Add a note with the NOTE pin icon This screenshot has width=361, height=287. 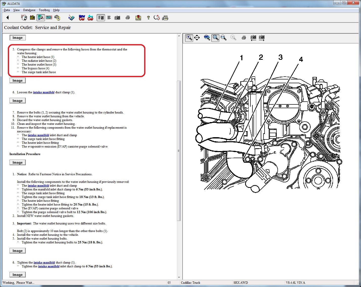coord(138,18)
